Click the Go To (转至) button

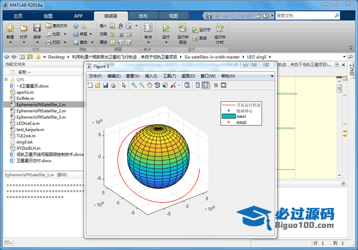(x=80, y=34)
